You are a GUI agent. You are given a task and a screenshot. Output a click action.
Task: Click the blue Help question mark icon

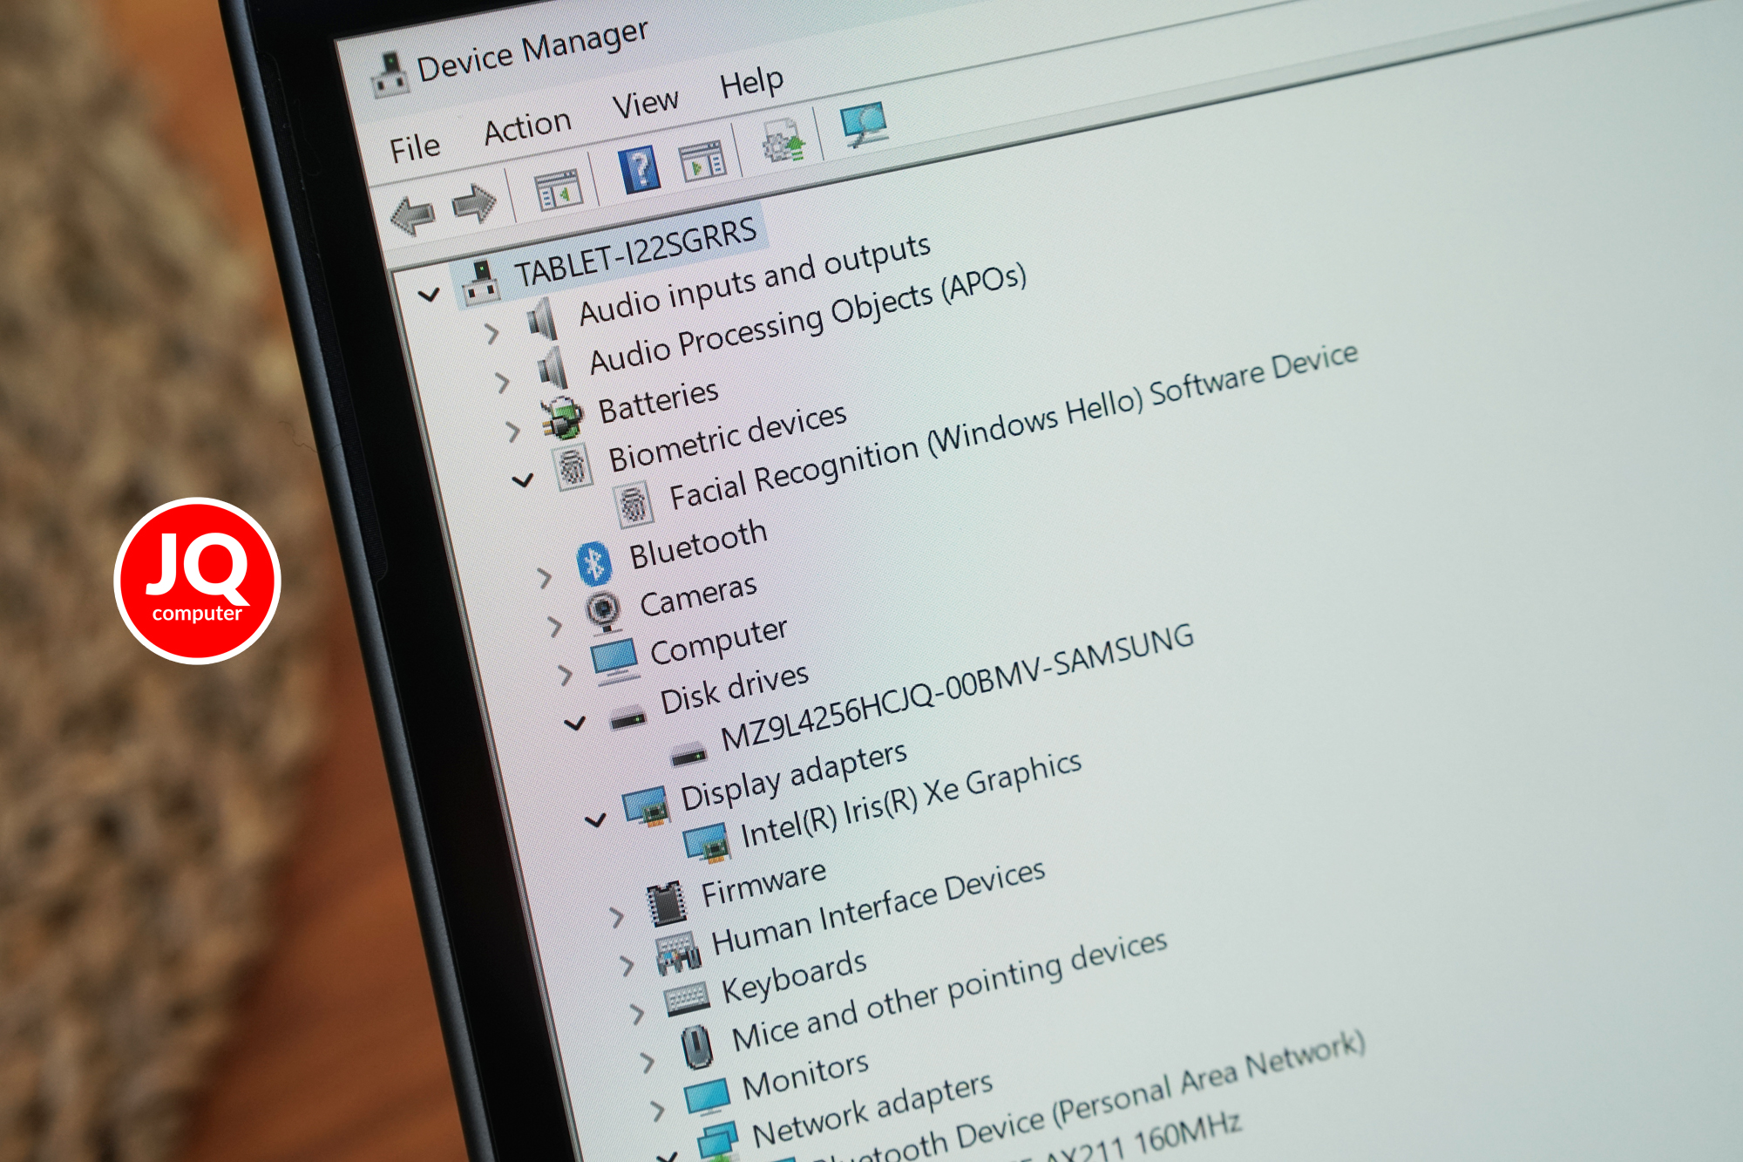(639, 170)
